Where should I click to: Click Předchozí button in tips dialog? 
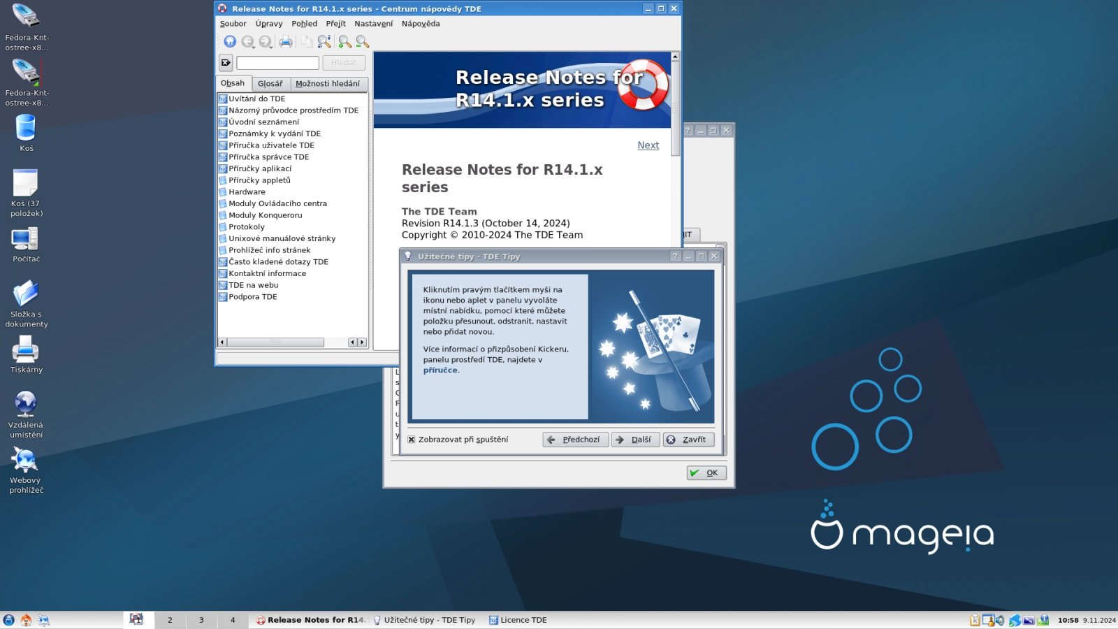(x=575, y=440)
